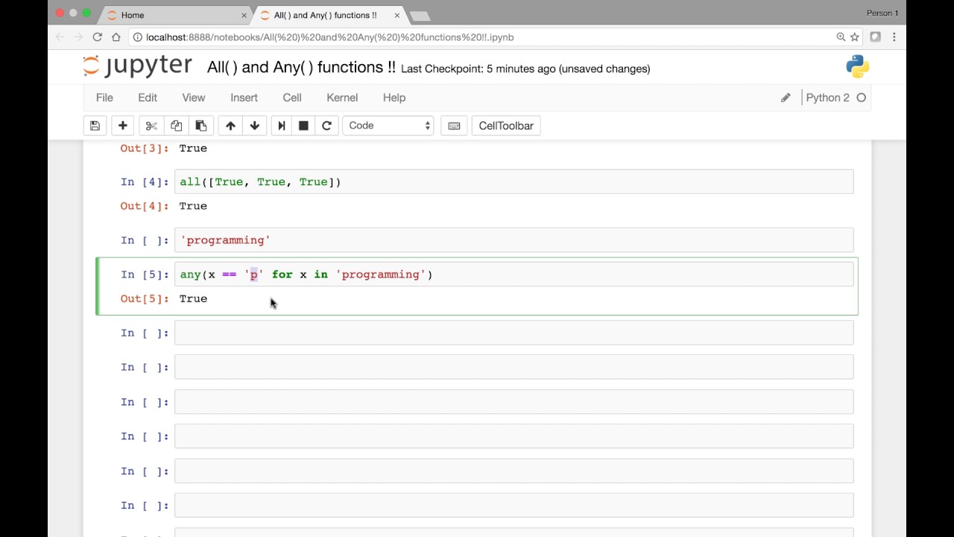Click the Jupyter logo link
954x537 pixels.
tap(138, 66)
